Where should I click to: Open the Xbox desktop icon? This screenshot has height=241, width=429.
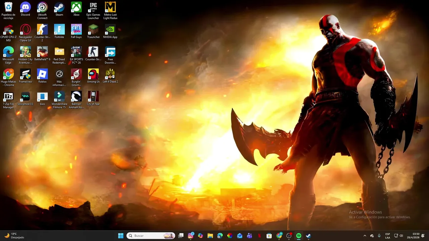click(x=76, y=9)
